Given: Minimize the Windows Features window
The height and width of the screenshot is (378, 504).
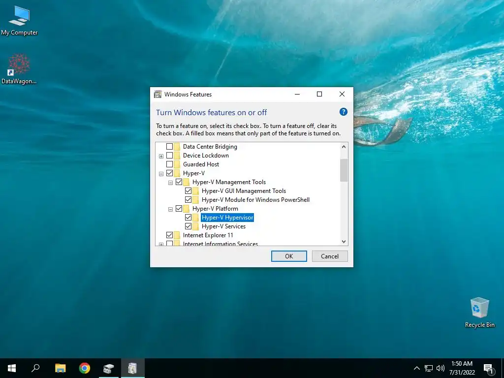Looking at the screenshot, I should click(297, 94).
